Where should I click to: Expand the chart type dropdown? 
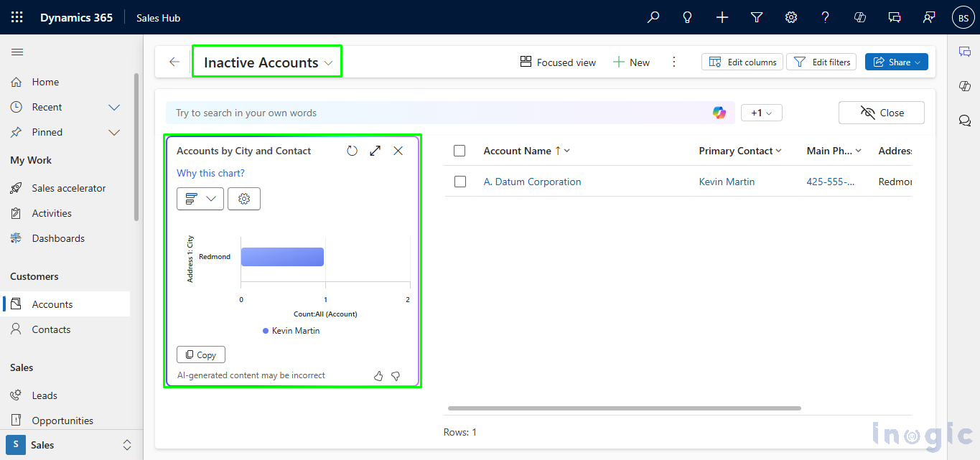point(200,199)
